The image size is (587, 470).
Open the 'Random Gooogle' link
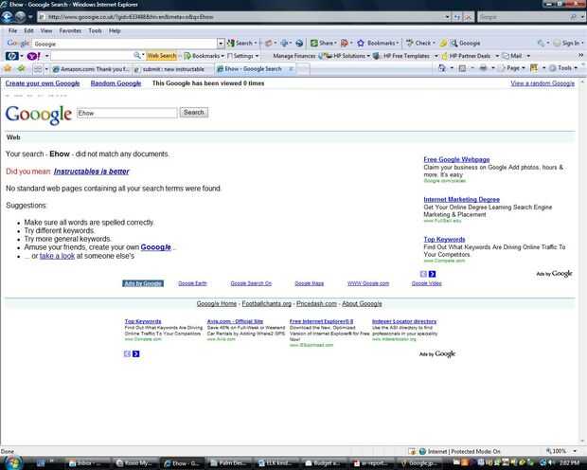[116, 83]
